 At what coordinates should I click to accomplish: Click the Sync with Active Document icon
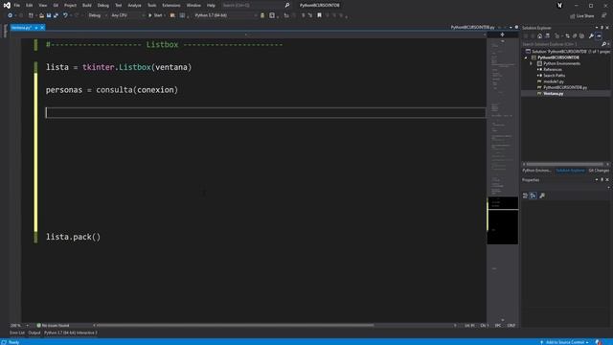[568, 36]
